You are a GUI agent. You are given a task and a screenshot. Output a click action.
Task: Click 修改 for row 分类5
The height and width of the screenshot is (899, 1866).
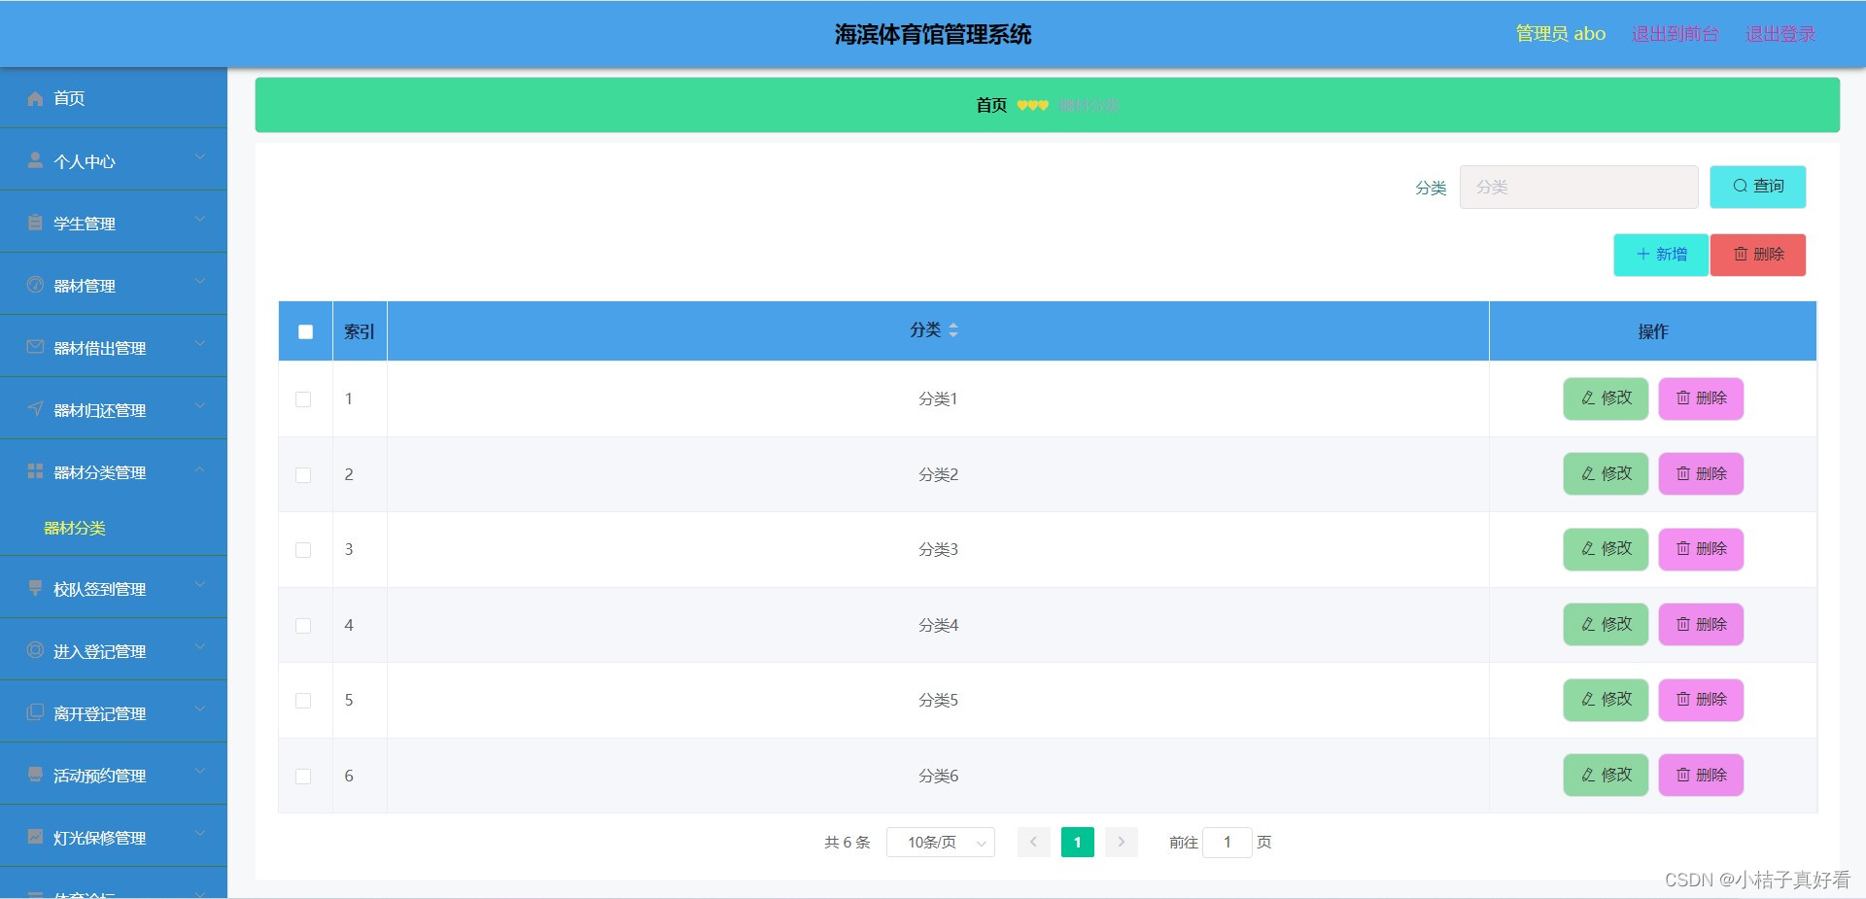tap(1606, 700)
